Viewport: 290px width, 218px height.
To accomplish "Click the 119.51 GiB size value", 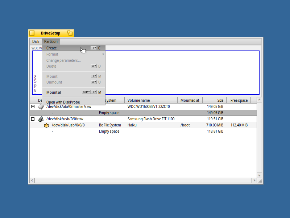I will (x=215, y=119).
